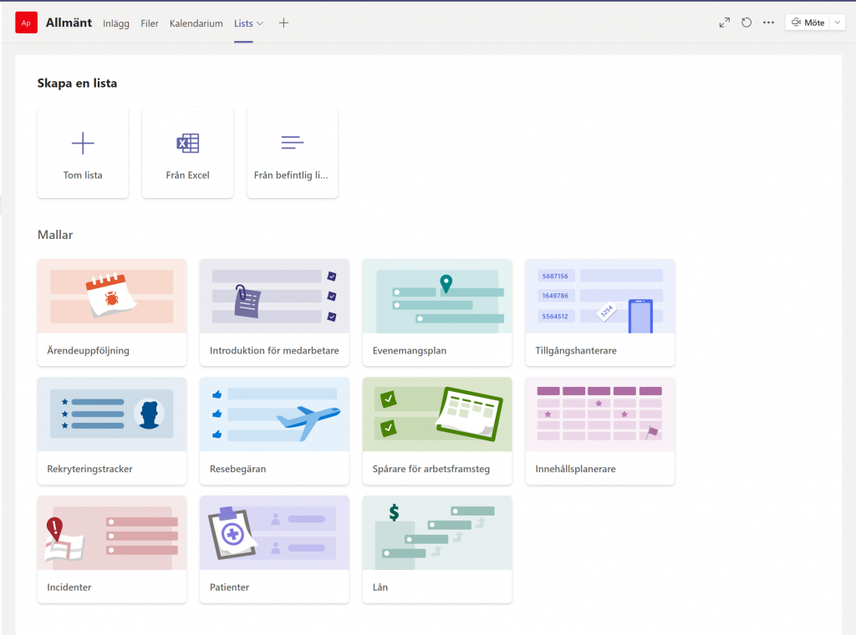Refresh the Lists tab content
Image resolution: width=856 pixels, height=635 pixels.
point(746,23)
